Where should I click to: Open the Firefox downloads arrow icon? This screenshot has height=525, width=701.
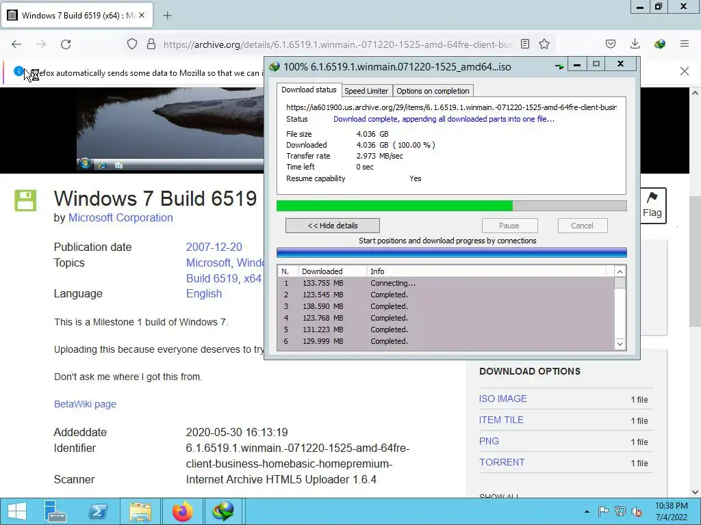(x=635, y=44)
